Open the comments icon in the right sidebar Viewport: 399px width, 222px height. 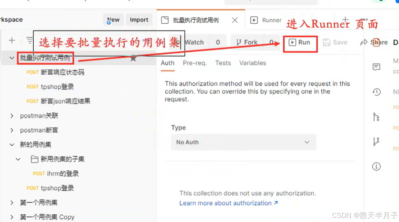376,67
